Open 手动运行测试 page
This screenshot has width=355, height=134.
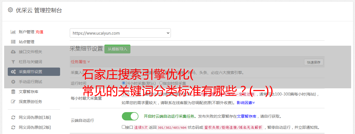[30, 82]
